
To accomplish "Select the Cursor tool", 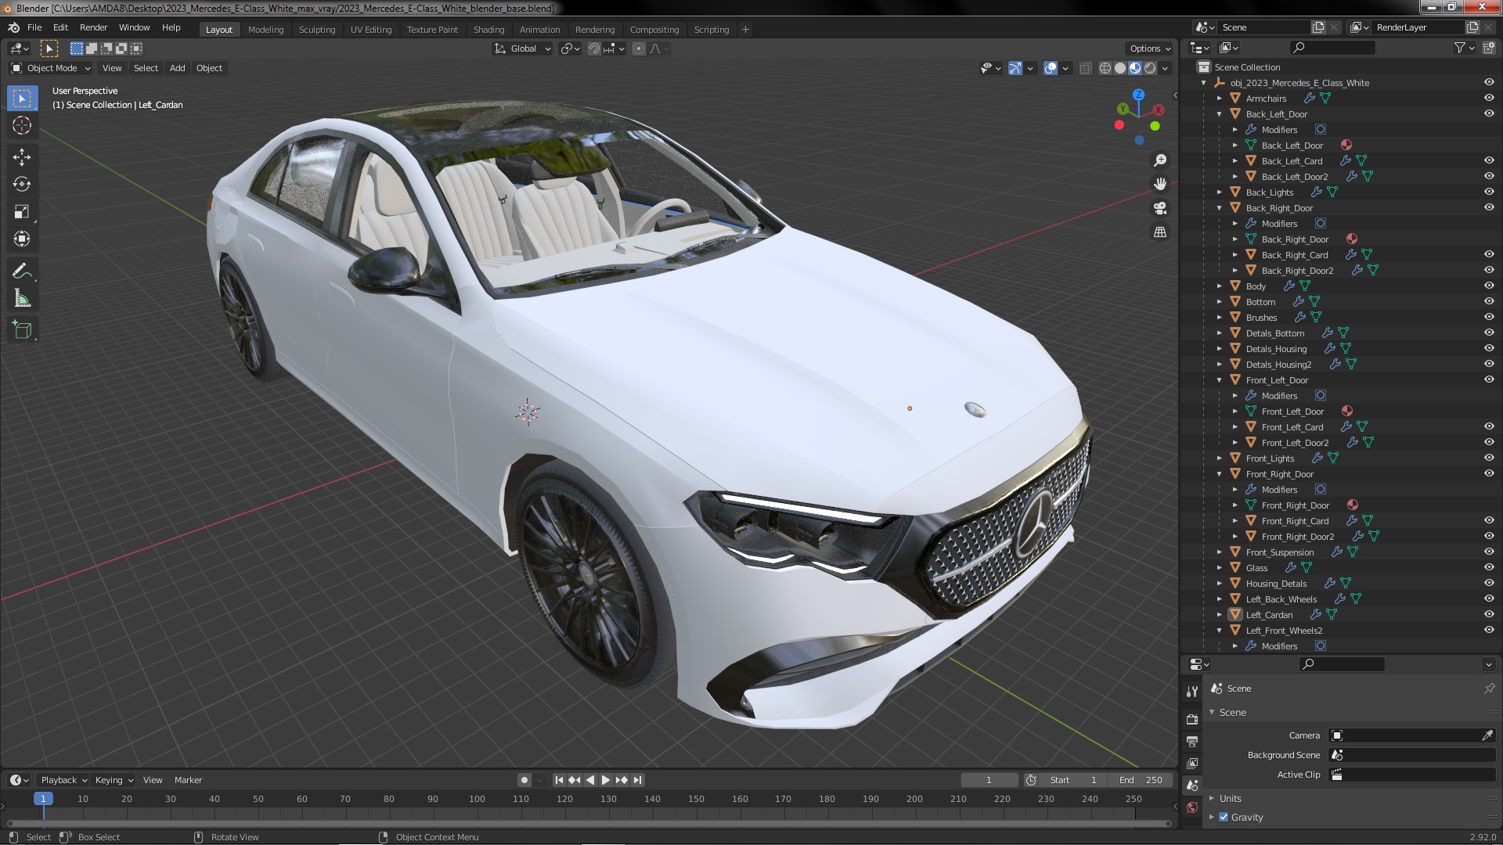I will tap(22, 125).
